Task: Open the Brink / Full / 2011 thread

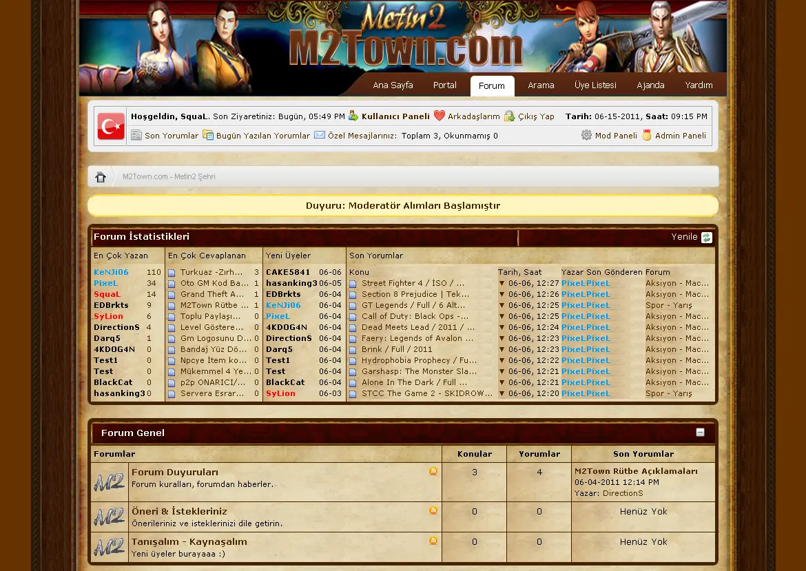Action: click(x=397, y=349)
